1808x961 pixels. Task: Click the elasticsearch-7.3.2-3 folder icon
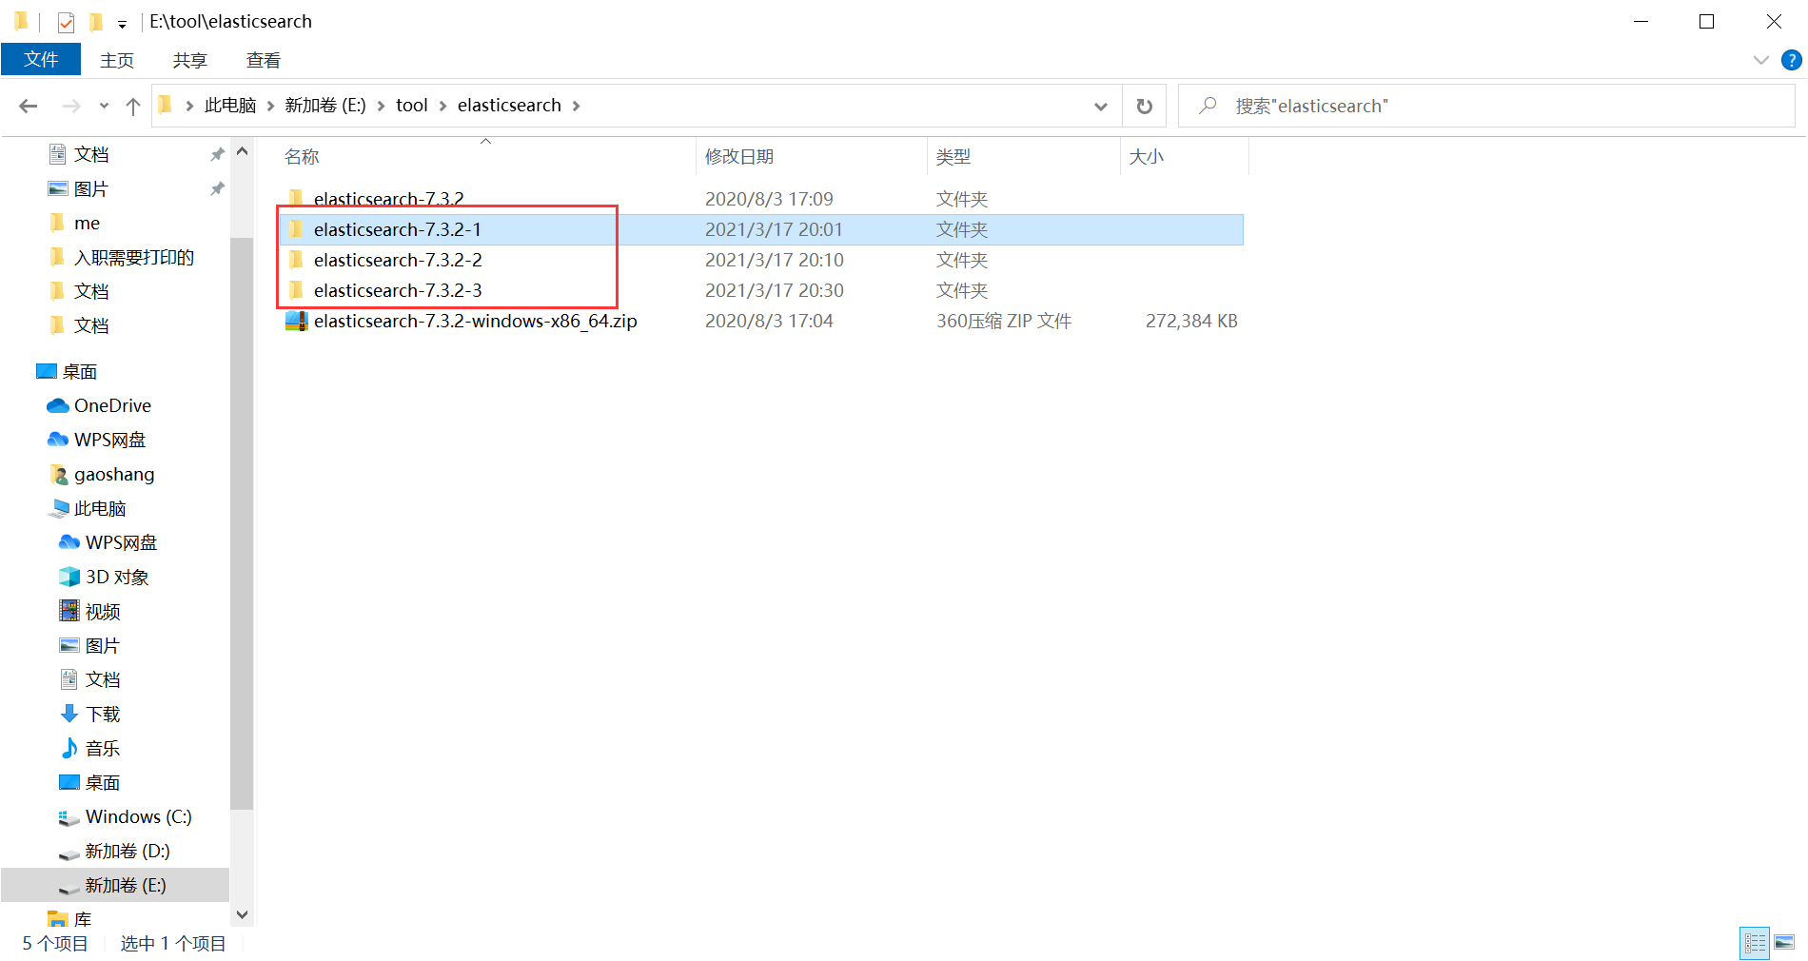pos(296,290)
